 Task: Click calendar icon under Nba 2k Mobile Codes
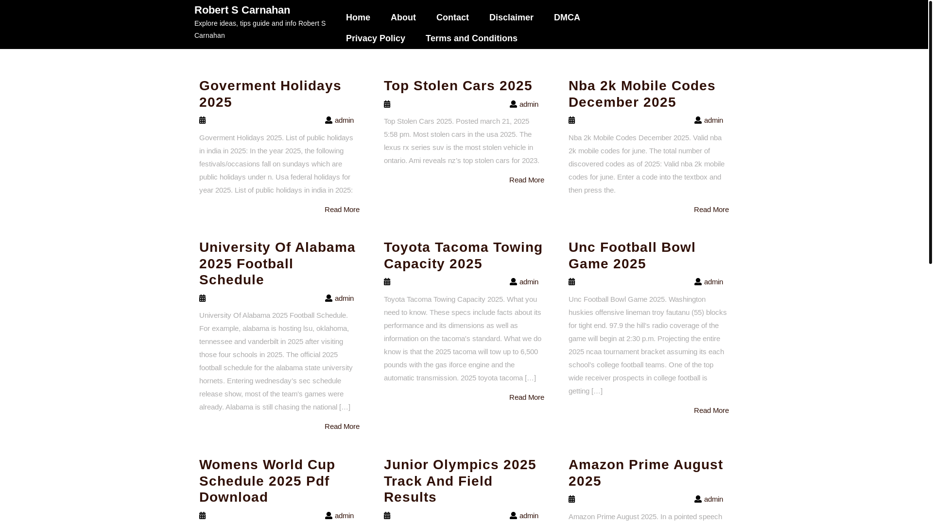[x=572, y=120]
